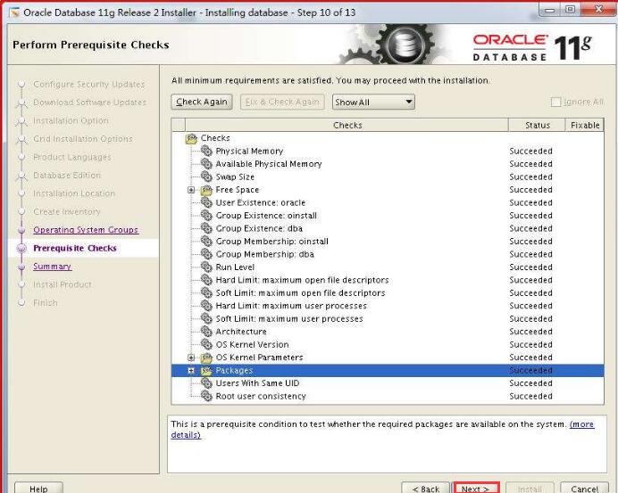Go back with the Back button
The height and width of the screenshot is (493, 618).
click(425, 489)
